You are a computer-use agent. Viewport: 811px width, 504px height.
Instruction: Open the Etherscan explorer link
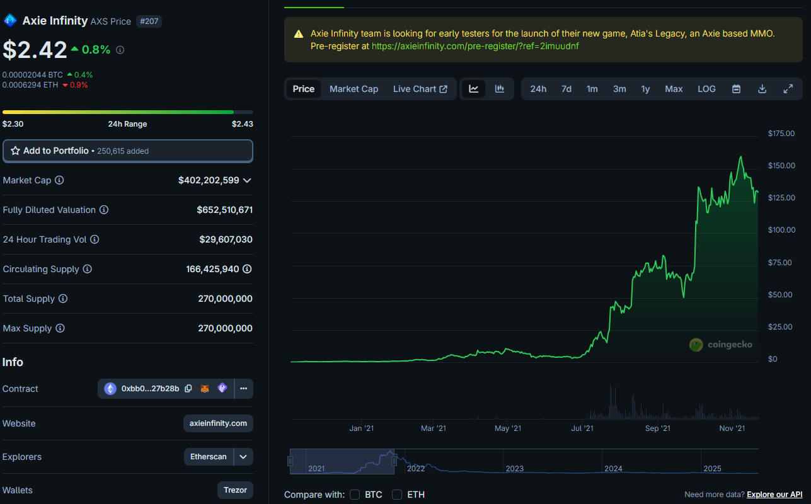point(209,457)
